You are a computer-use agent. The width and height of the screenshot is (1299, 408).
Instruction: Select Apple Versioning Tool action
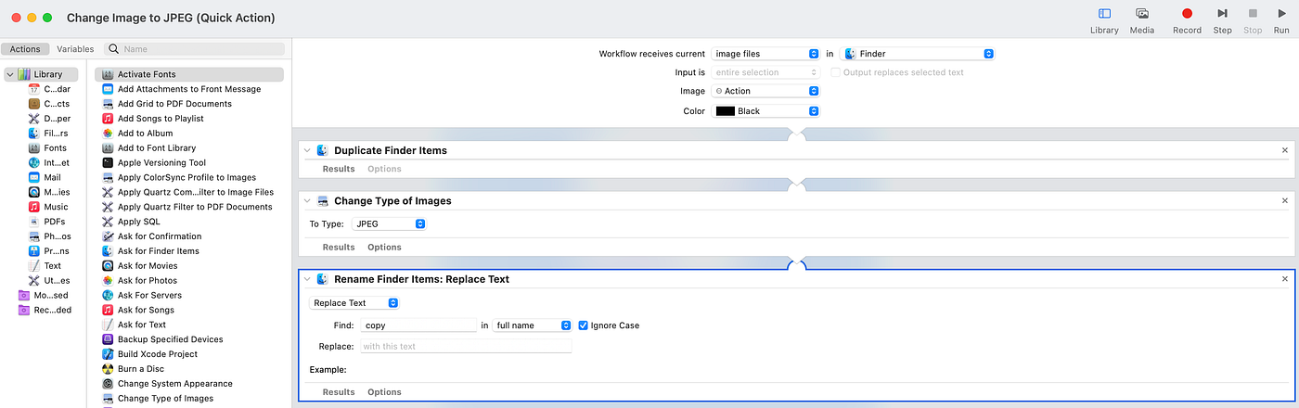(x=161, y=163)
